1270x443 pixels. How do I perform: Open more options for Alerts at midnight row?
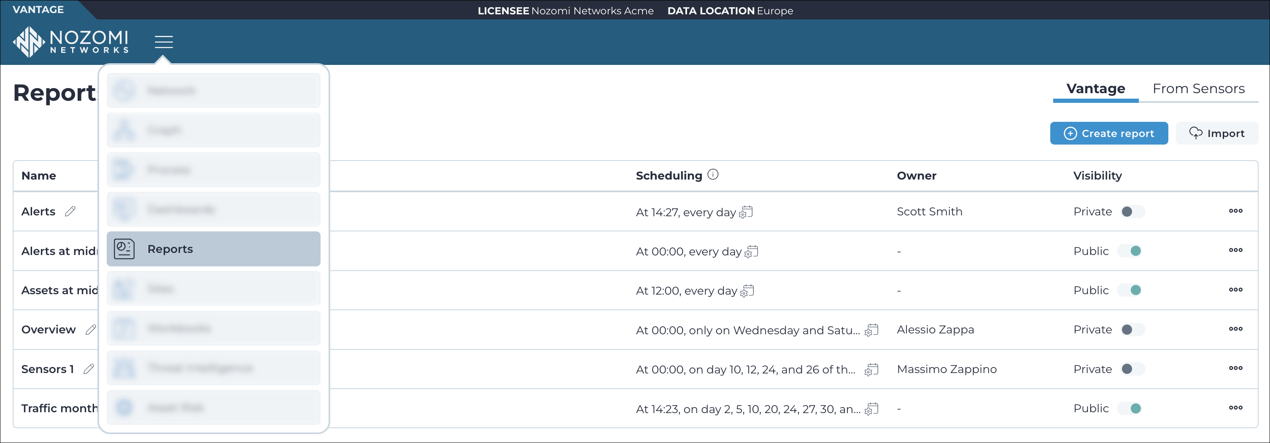click(1235, 250)
